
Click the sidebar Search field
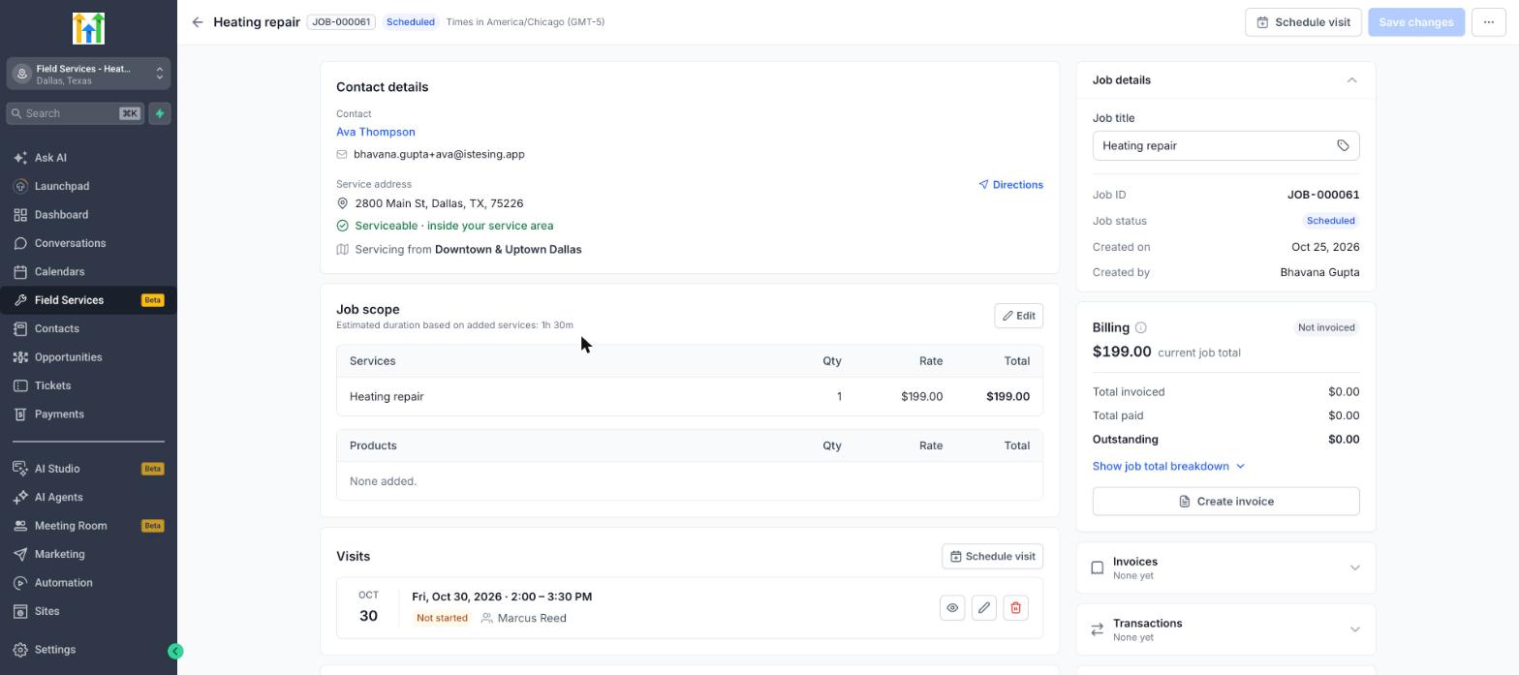tap(75, 113)
